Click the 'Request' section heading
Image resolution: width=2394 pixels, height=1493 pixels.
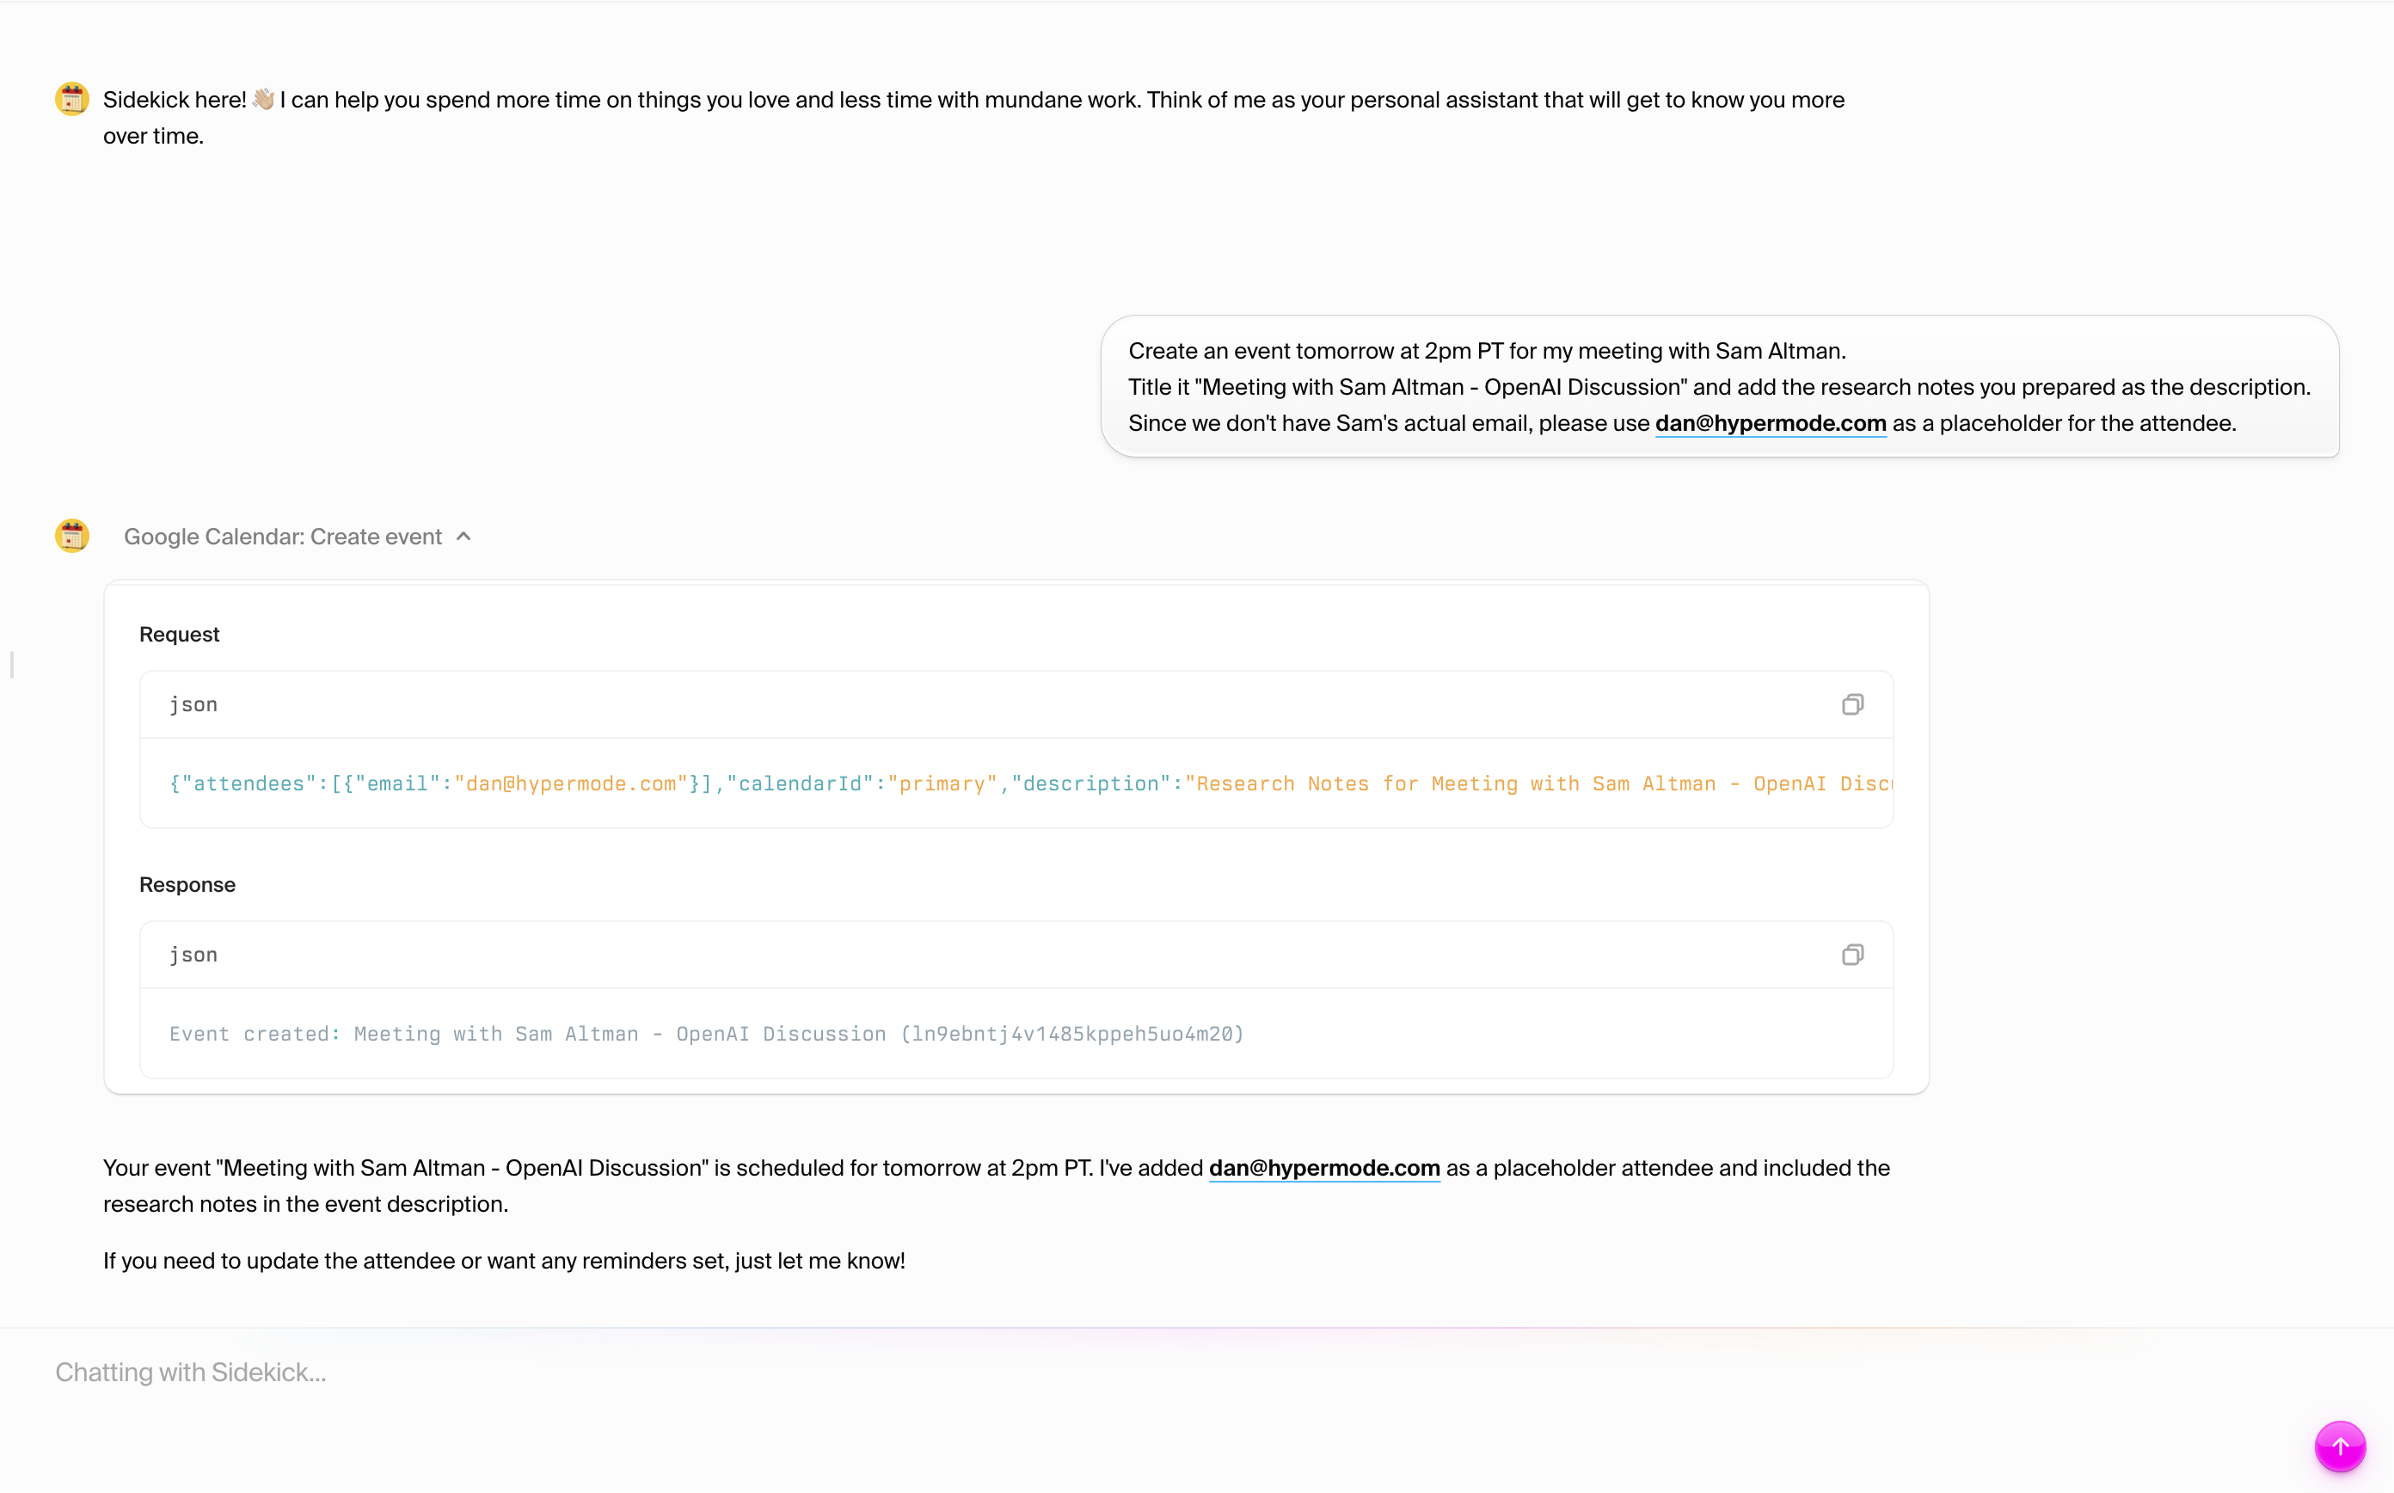(x=179, y=635)
